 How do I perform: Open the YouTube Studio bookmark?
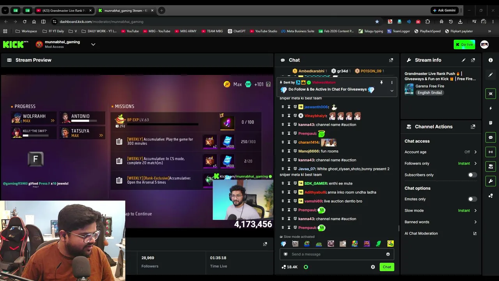263,31
